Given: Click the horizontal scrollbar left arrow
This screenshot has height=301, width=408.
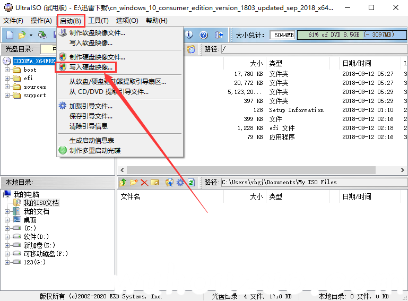Looking at the screenshot, I should (122, 170).
